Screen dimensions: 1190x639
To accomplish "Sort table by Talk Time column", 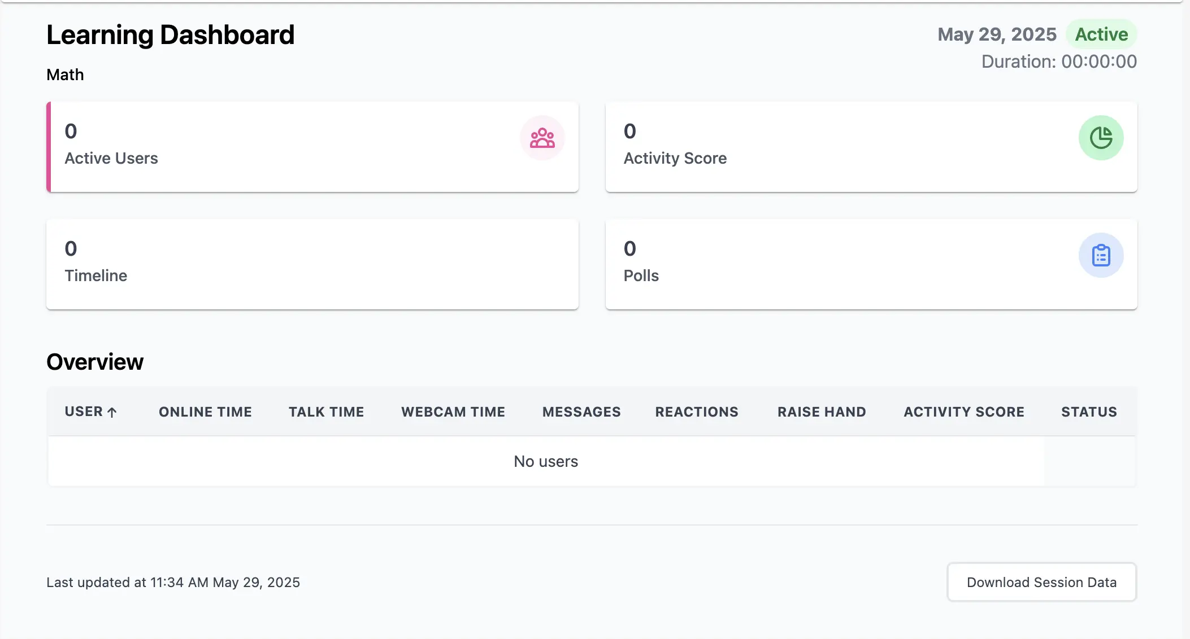I will tap(326, 412).
